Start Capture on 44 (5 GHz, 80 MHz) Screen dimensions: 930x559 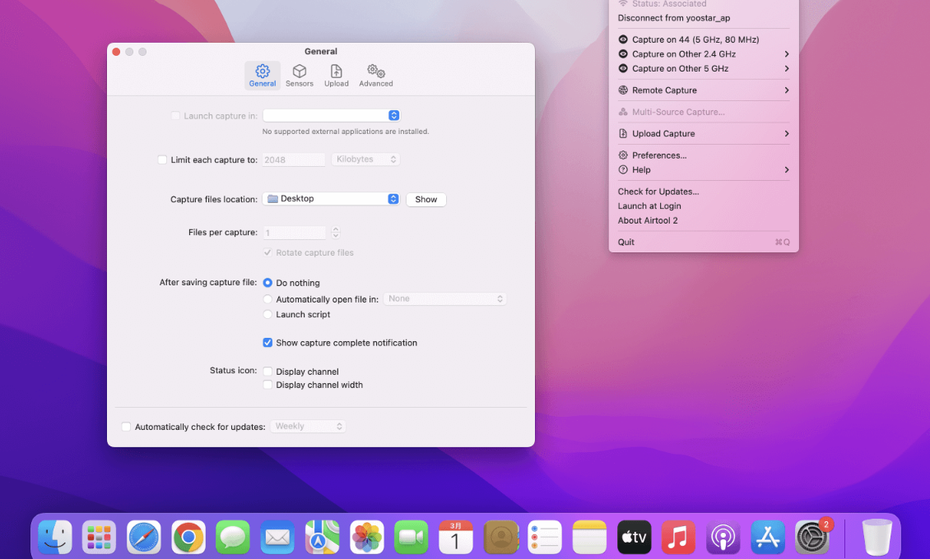click(704, 39)
